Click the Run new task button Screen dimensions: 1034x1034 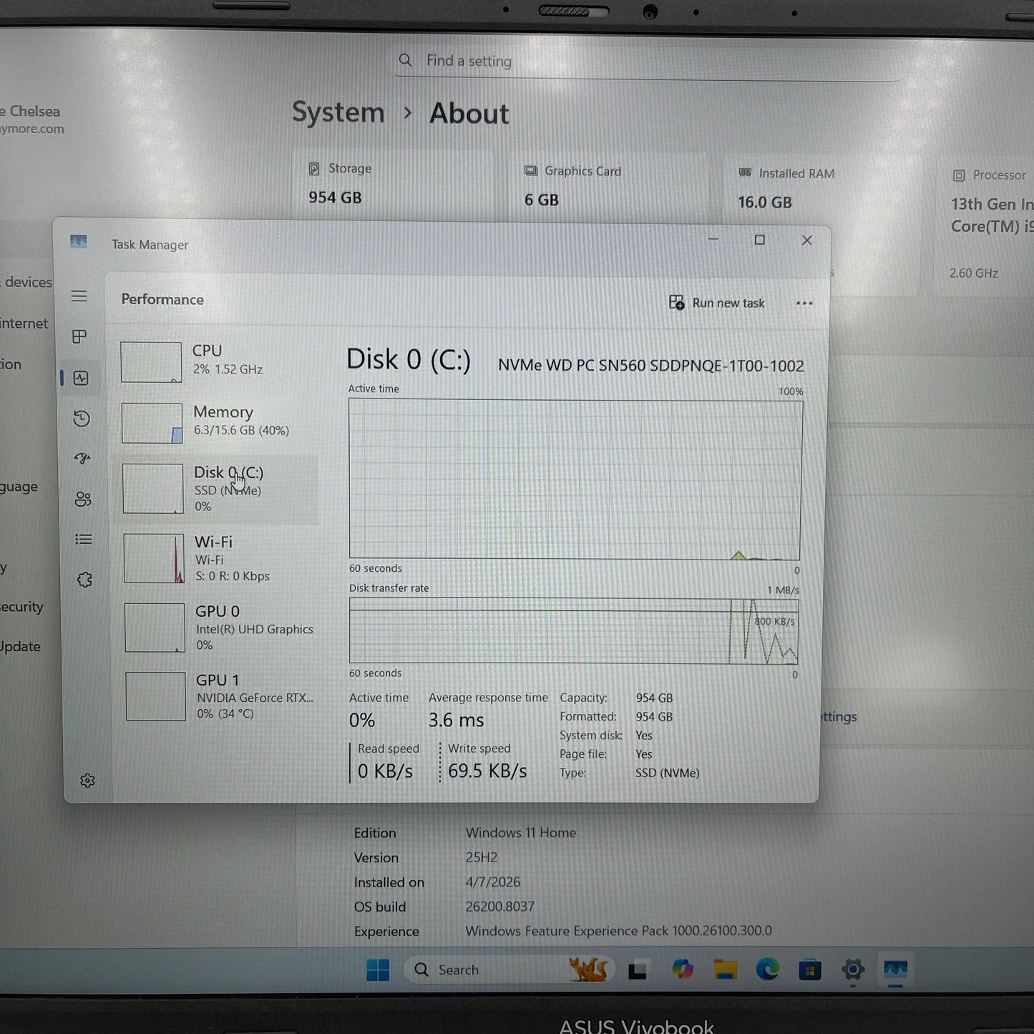click(717, 303)
